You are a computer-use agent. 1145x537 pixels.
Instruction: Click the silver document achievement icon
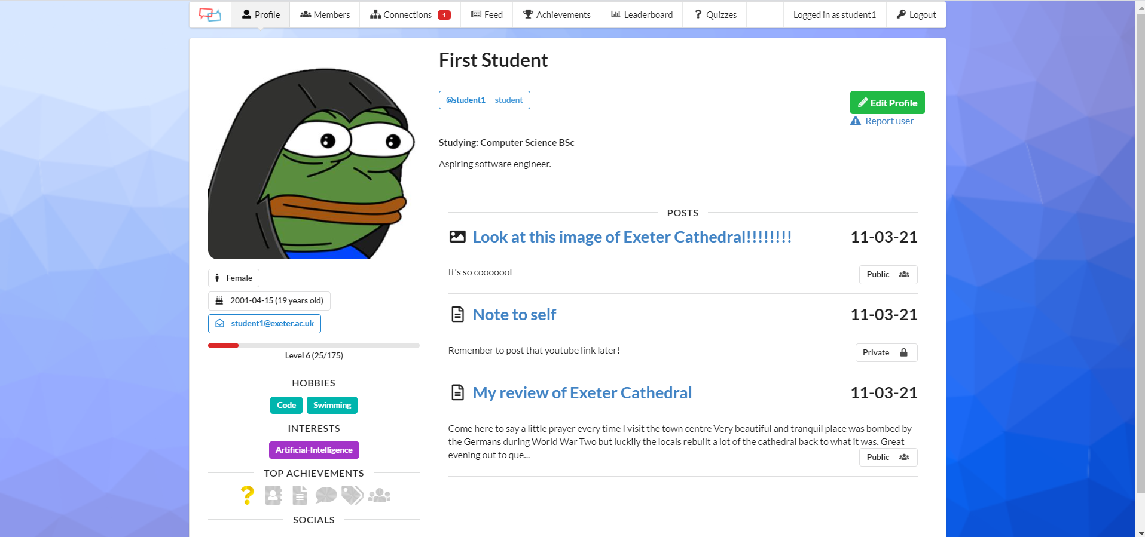click(x=300, y=495)
